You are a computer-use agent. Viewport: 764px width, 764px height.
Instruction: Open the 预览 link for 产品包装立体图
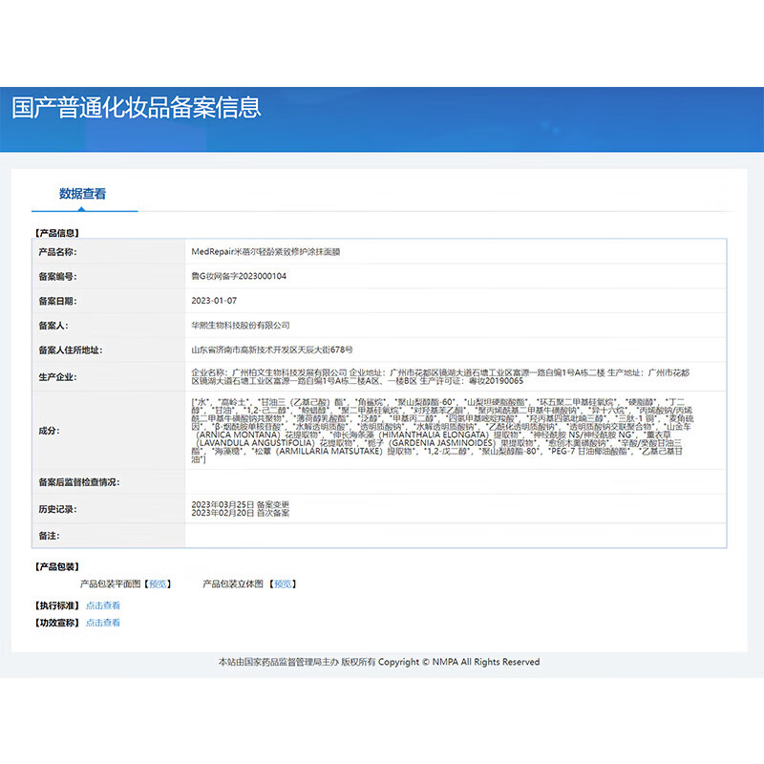click(285, 585)
